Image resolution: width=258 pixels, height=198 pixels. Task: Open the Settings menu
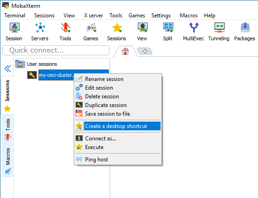coord(161,16)
